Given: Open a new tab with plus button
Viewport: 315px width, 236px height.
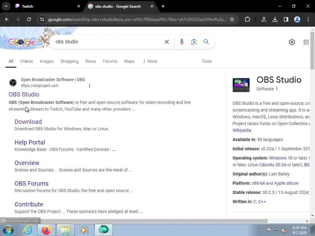Looking at the screenshot, I should pos(163,6).
